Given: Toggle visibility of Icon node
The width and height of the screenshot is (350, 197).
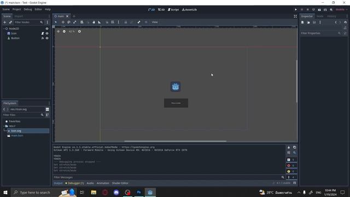Looking at the screenshot, I should pos(47,33).
